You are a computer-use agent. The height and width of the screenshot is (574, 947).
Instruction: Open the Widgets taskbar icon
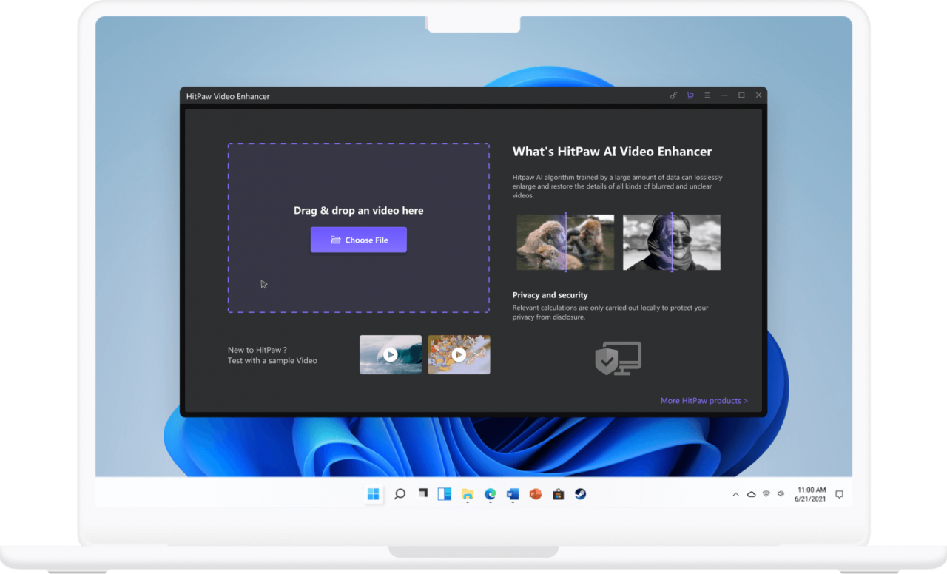(445, 494)
